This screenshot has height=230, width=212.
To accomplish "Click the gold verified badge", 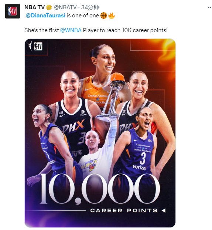I will click(49, 7).
